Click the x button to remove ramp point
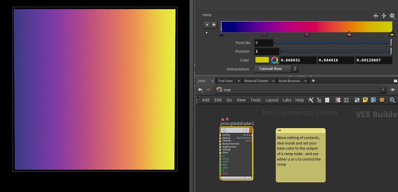The image size is (398, 192). (x=207, y=25)
